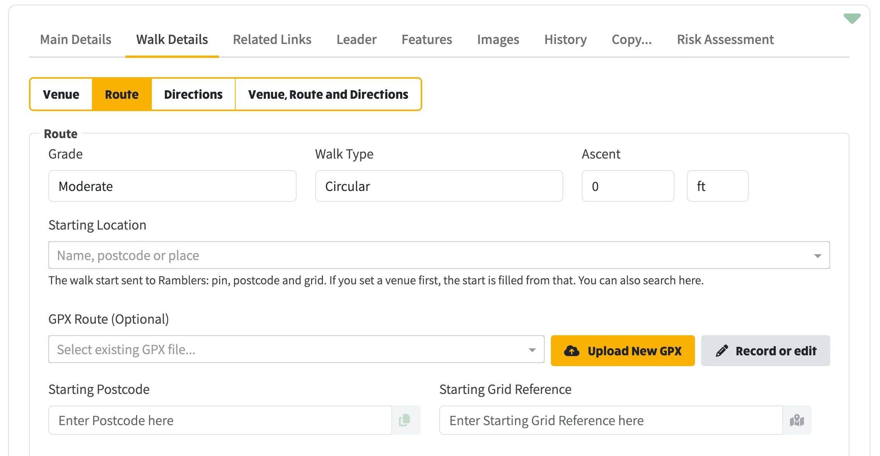Open the Walk Type dropdown showing Circular
880x456 pixels.
tap(439, 186)
